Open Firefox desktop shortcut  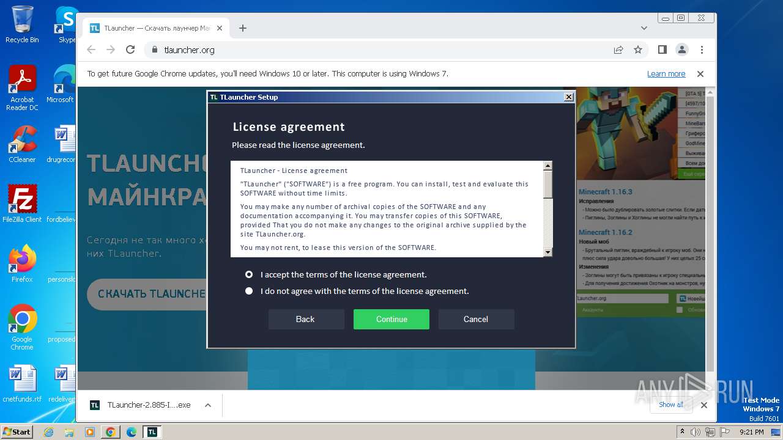point(22,264)
